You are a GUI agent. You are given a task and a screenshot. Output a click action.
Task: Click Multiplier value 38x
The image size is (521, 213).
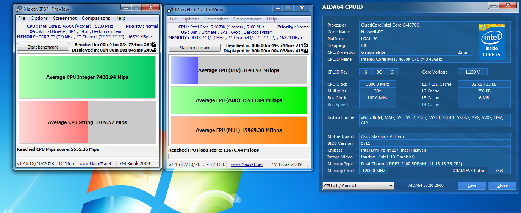(378, 91)
